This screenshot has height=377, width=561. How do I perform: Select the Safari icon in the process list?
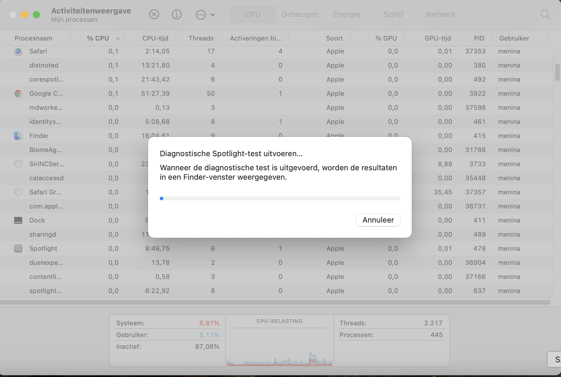coord(18,51)
